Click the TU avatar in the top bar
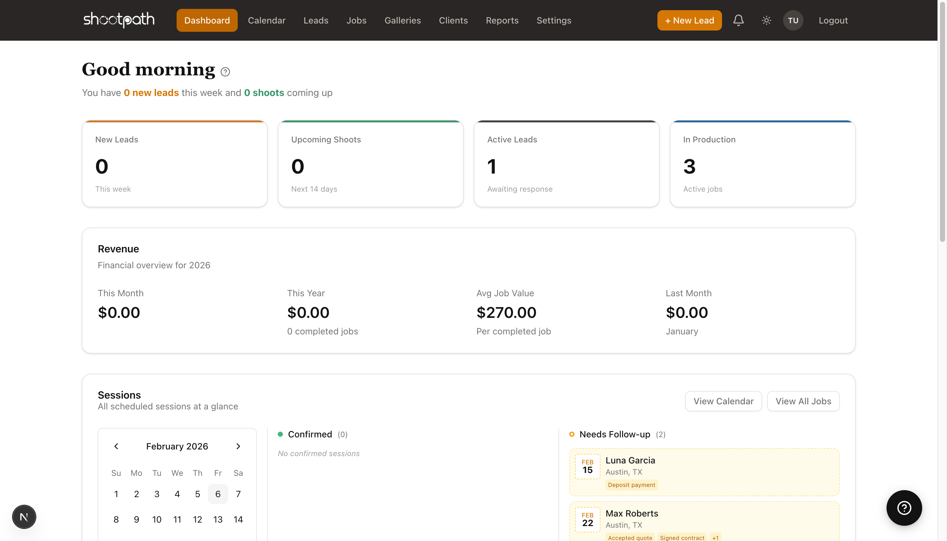Viewport: 947px width, 541px height. pos(793,20)
